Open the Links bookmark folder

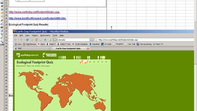(18, 44)
